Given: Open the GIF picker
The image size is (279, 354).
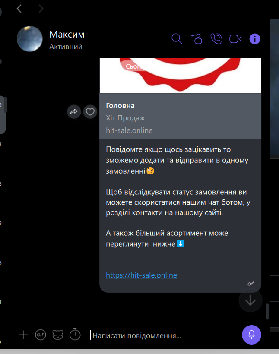Looking at the screenshot, I should [x=41, y=335].
